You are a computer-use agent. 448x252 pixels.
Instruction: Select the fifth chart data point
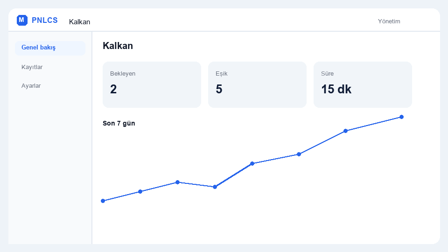(252, 164)
